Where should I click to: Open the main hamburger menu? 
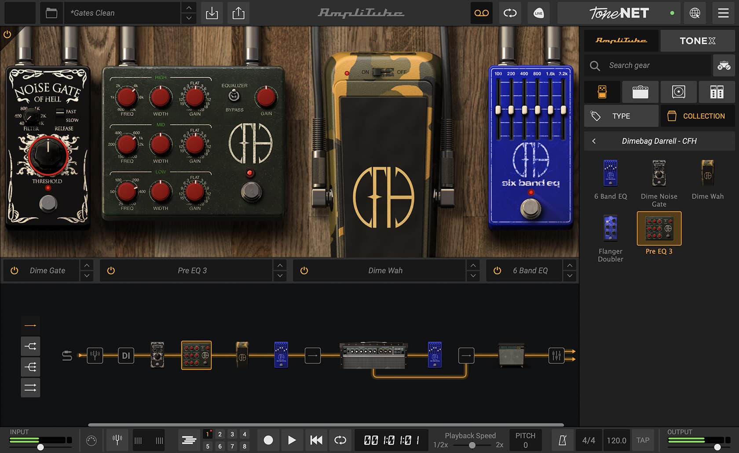pyautogui.click(x=723, y=13)
